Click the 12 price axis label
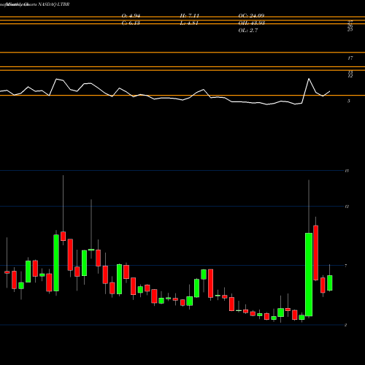Image resolution: width=365 pixels, height=365 pixels. pyautogui.click(x=347, y=207)
